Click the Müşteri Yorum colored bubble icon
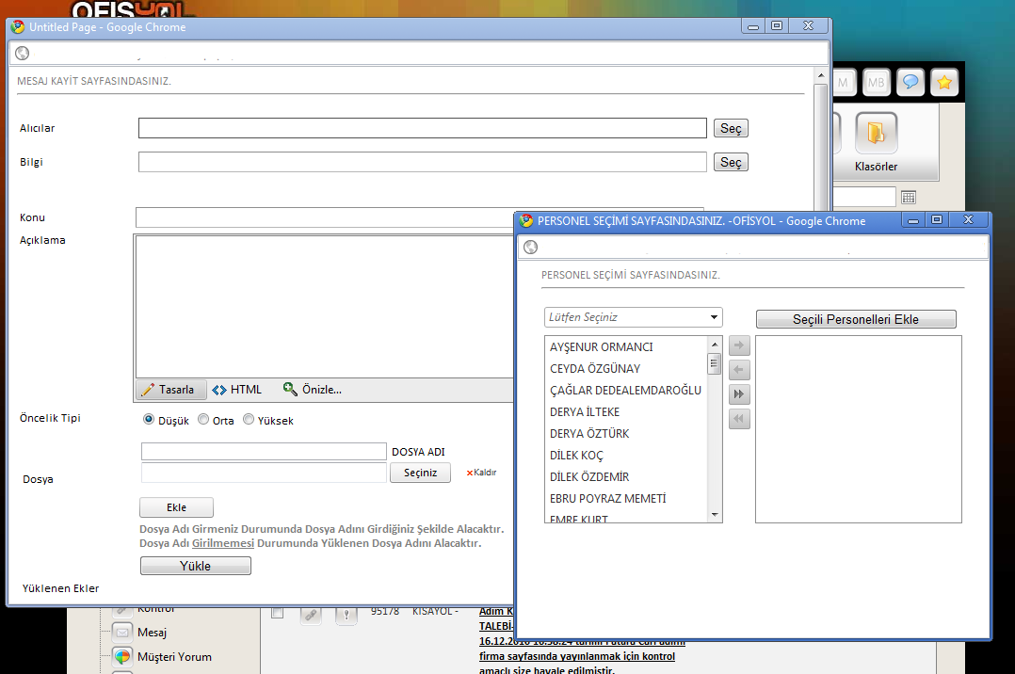1015x674 pixels. click(x=122, y=657)
